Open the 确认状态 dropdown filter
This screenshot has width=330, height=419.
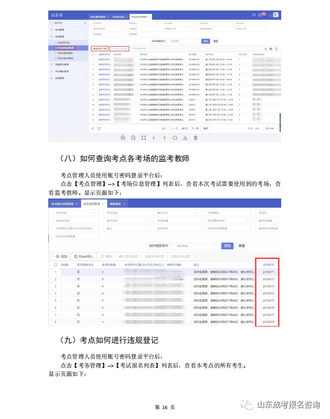[x=177, y=213]
